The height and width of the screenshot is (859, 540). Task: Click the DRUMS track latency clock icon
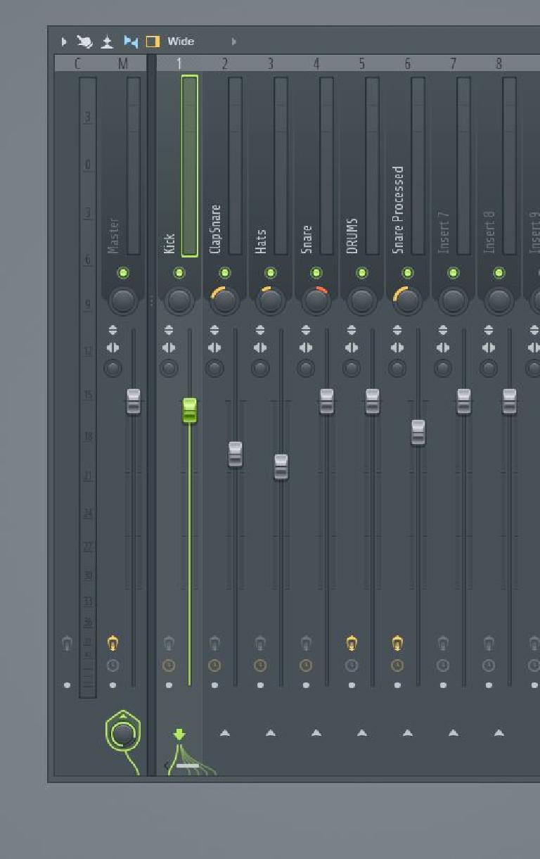point(352,666)
